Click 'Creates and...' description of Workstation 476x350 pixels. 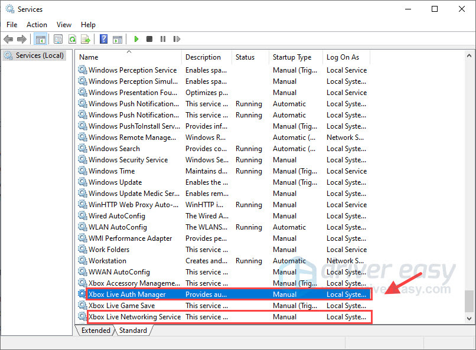coord(206,261)
